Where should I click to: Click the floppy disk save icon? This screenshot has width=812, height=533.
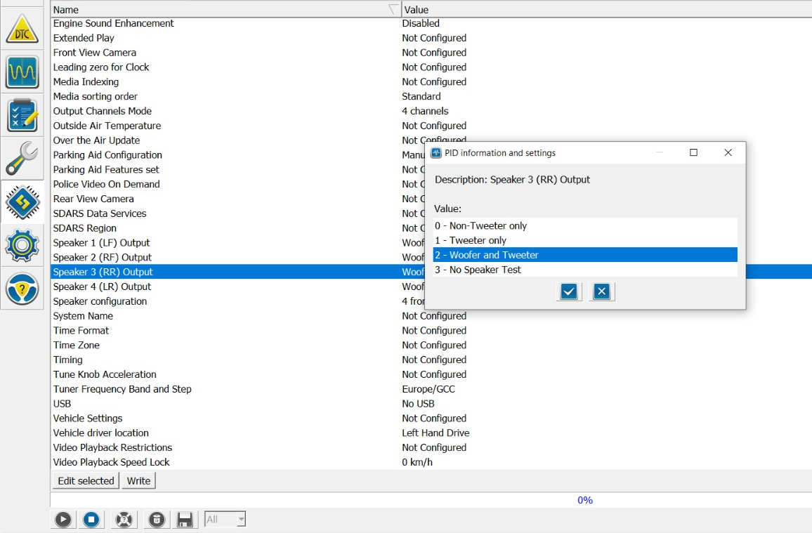[185, 519]
